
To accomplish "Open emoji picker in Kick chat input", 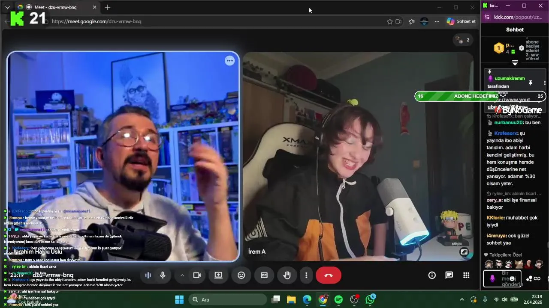I will [x=512, y=278].
